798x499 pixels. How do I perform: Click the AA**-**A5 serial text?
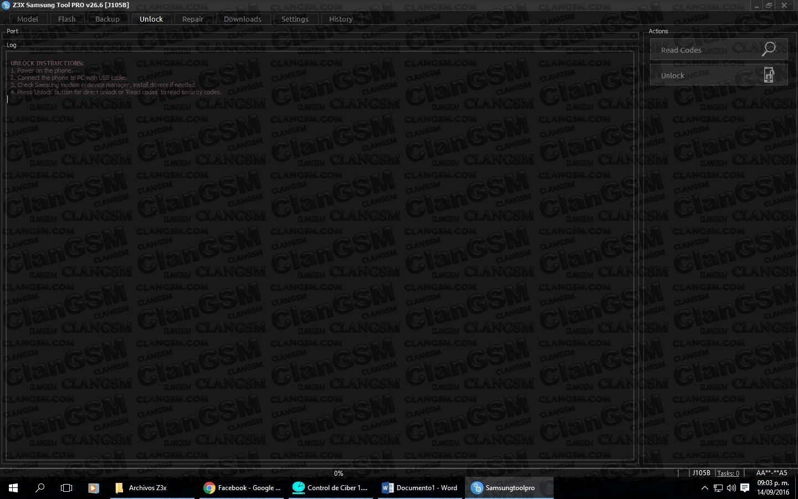tap(771, 473)
